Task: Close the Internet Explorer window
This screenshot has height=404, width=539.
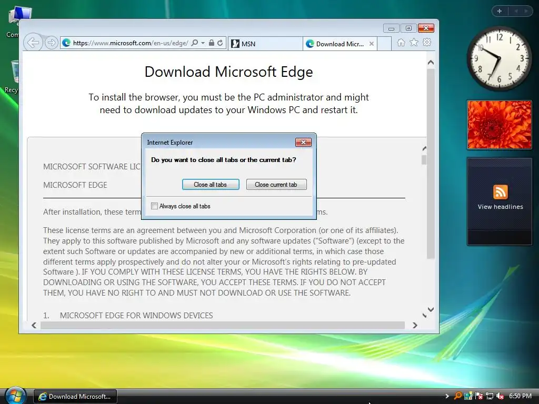Action: 426,28
